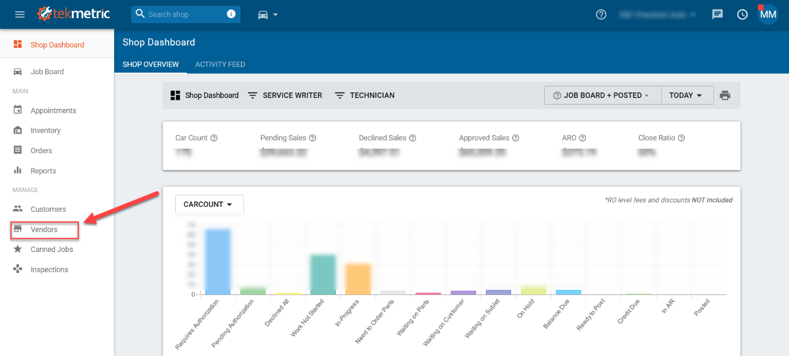Click the search info icon

point(231,14)
